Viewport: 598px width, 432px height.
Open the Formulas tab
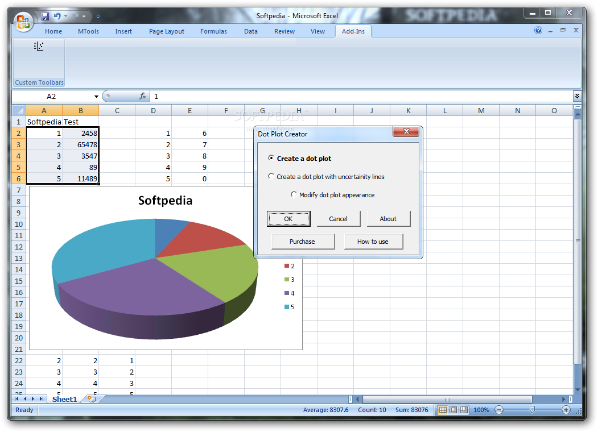tap(213, 31)
